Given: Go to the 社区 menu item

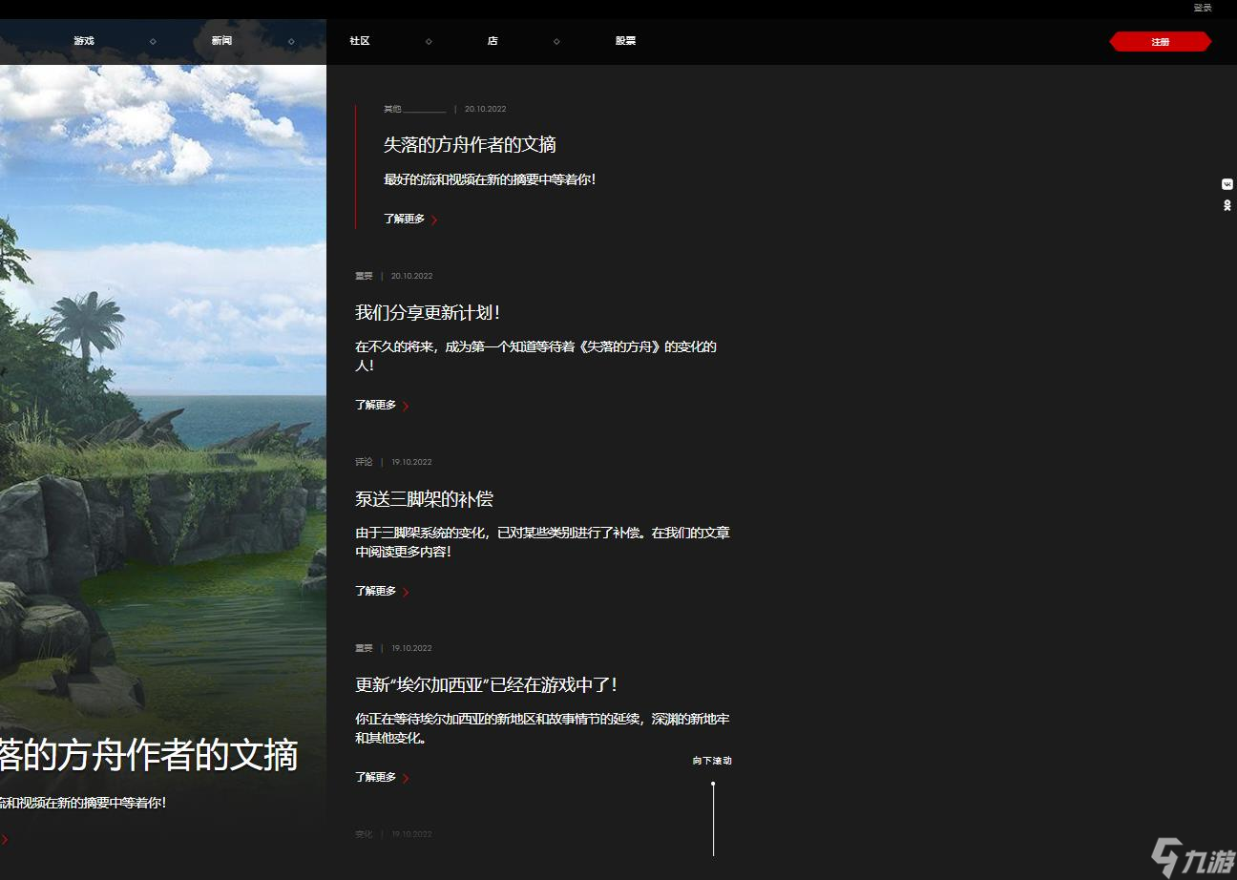Looking at the screenshot, I should pyautogui.click(x=360, y=41).
